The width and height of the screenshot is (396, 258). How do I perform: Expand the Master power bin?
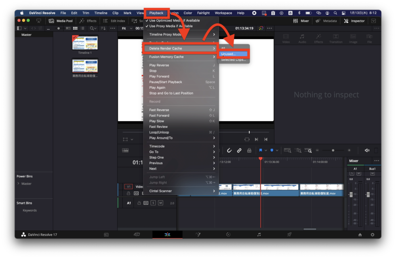[18, 183]
